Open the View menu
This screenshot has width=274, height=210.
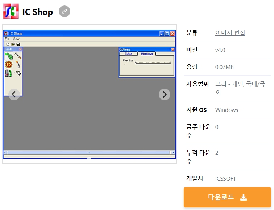(x=16, y=39)
